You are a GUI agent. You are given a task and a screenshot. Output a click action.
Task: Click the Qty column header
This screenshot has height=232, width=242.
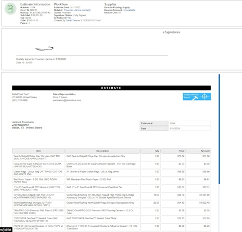coord(150,151)
